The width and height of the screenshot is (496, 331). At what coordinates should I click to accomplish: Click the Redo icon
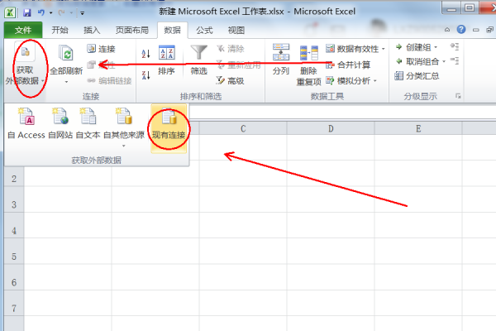coord(61,12)
